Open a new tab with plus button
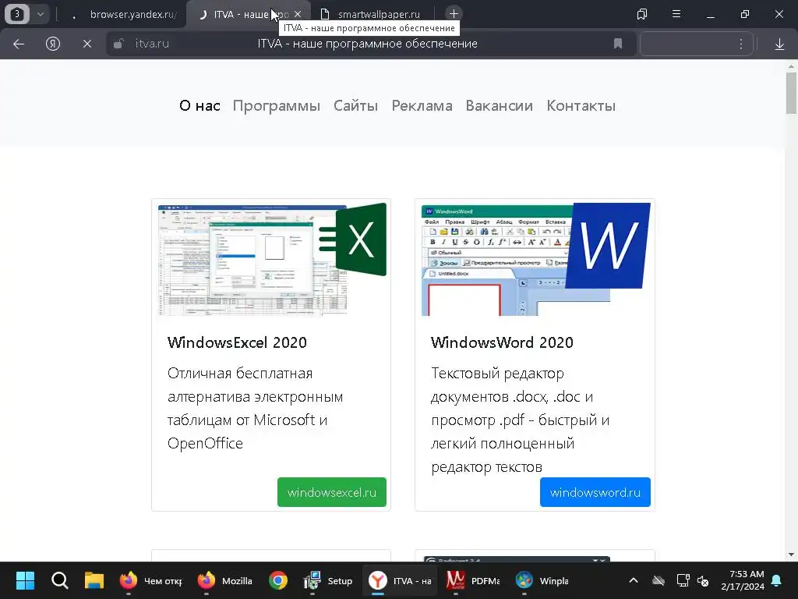Image resolution: width=798 pixels, height=599 pixels. click(454, 14)
